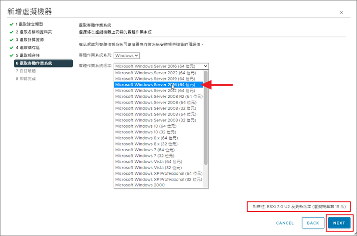This screenshot has height=236, width=357.
Task: Go to step 3 選取計算資源
Action: (29, 40)
